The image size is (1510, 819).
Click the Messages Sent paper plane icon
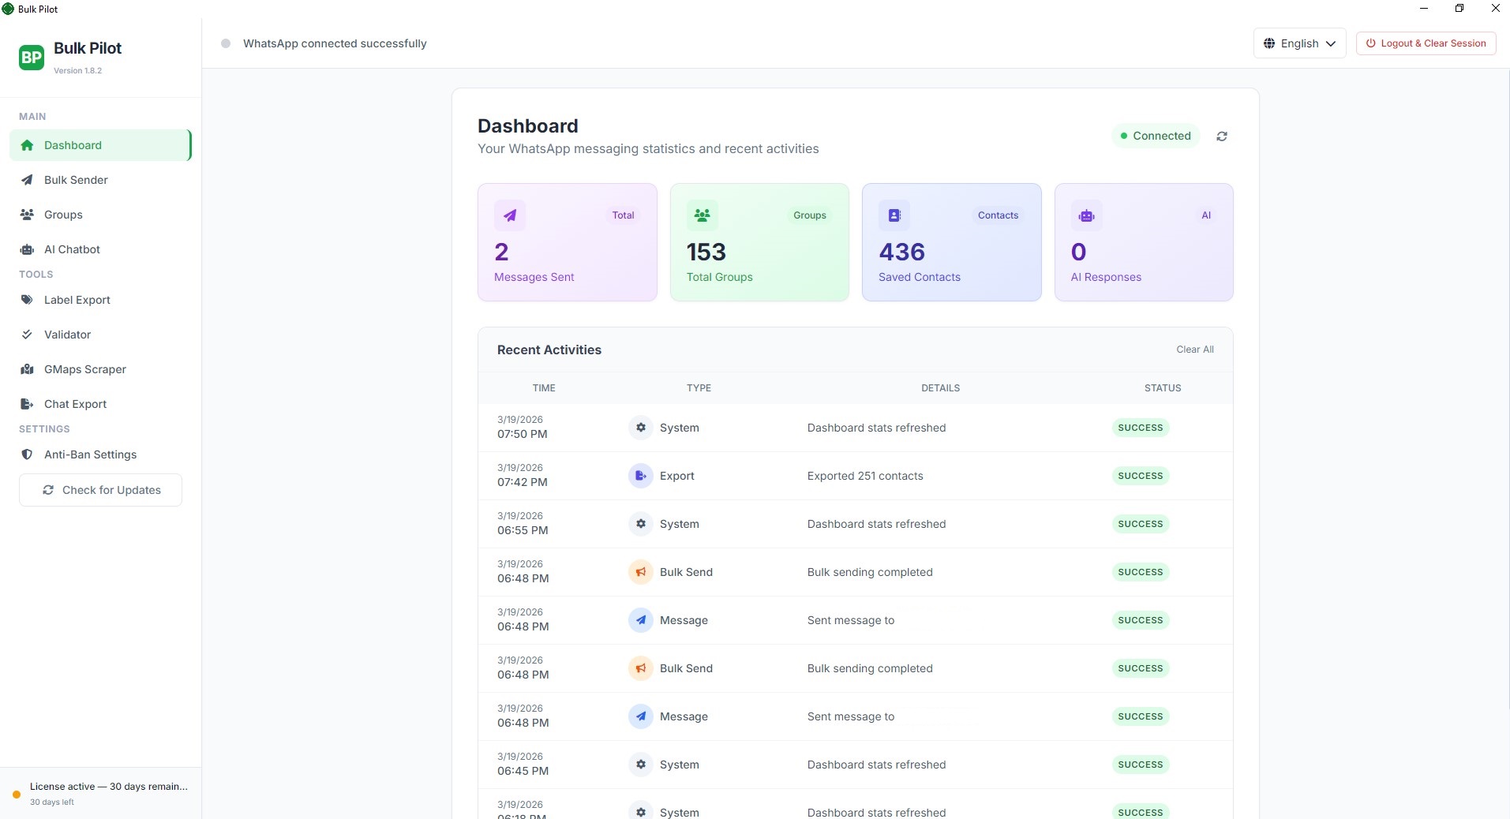510,215
